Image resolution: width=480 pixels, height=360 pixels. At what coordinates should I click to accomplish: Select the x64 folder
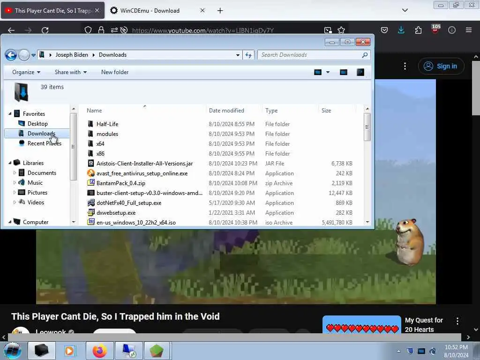coord(100,143)
